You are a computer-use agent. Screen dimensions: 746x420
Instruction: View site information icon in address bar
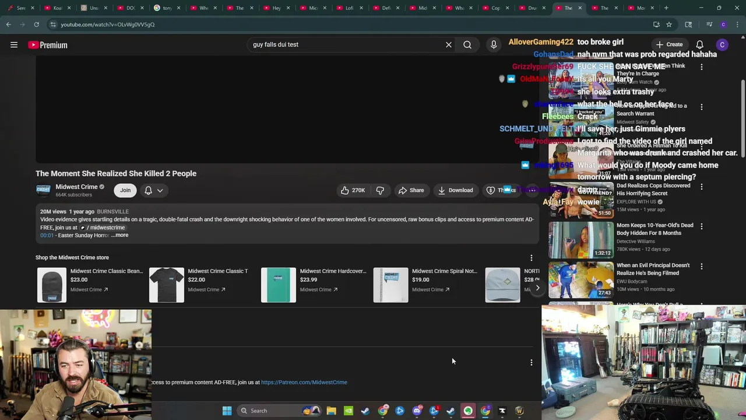pyautogui.click(x=53, y=24)
